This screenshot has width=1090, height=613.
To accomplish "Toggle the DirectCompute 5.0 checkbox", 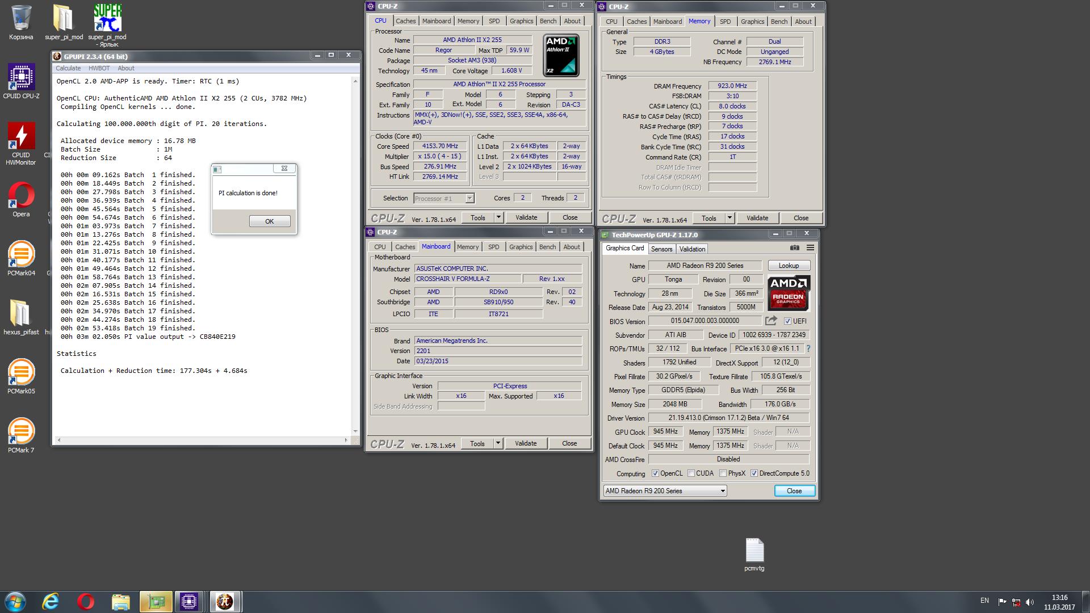I will click(754, 473).
